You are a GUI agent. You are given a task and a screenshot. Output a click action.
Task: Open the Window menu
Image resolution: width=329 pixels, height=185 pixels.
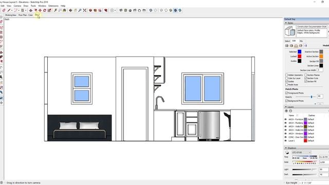point(42,6)
